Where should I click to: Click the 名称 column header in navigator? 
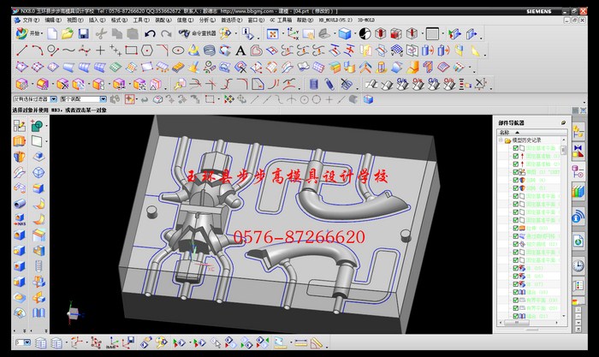(505, 133)
